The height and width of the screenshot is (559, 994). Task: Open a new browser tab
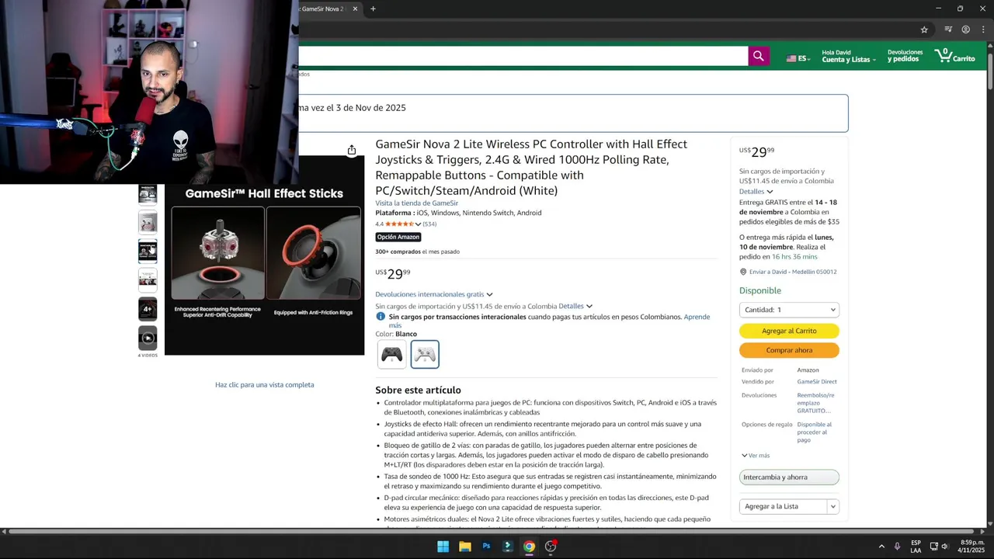[x=373, y=9]
